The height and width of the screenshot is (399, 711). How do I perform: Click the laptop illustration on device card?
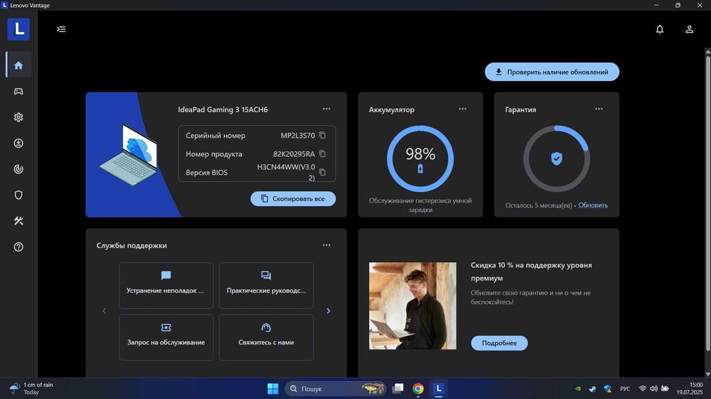click(x=129, y=155)
